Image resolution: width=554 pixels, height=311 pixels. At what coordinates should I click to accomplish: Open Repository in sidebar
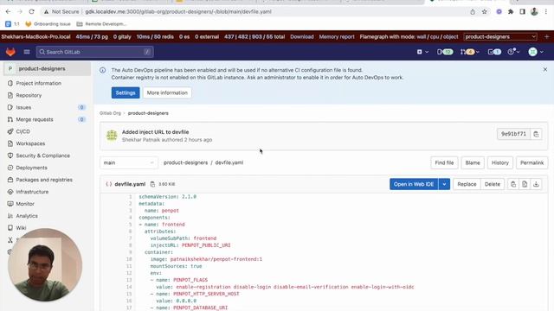tap(29, 95)
